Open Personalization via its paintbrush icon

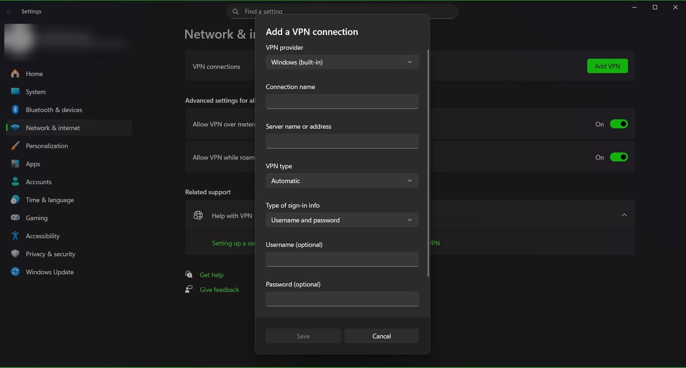pyautogui.click(x=15, y=146)
